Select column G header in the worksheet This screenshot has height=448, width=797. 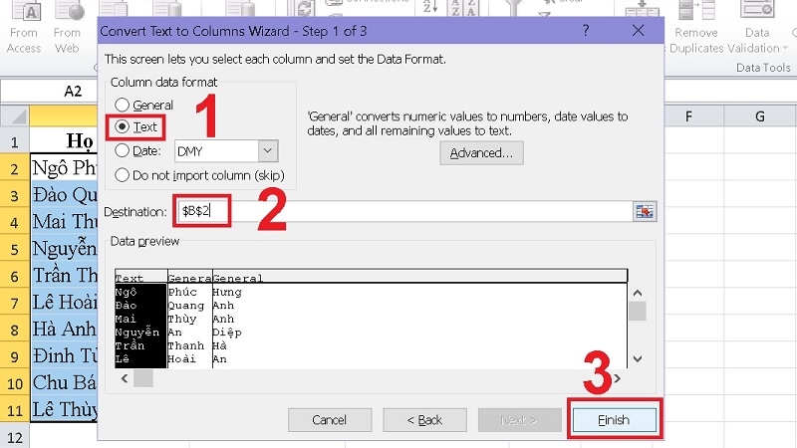(x=760, y=116)
